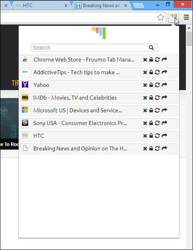Click the arrow icon on IMDb row
Viewport: 193px width, 250px height.
(x=164, y=98)
